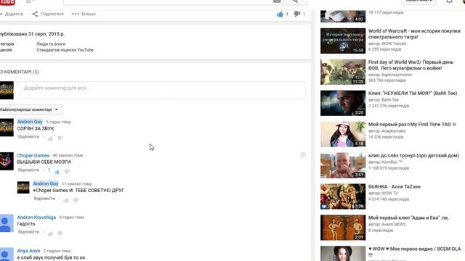Image resolution: width=465 pixels, height=261 pixels.
Task: Open the Адам и Ева clip thumbnail
Action: (x=343, y=228)
